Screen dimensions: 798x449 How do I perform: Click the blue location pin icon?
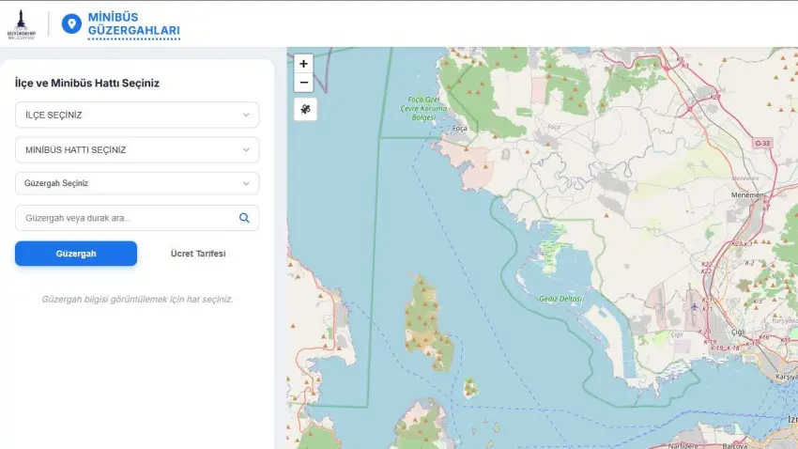click(71, 23)
